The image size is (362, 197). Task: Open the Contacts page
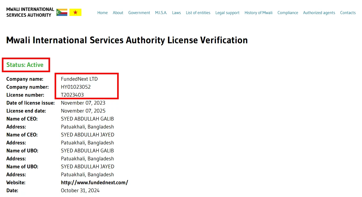[348, 12]
